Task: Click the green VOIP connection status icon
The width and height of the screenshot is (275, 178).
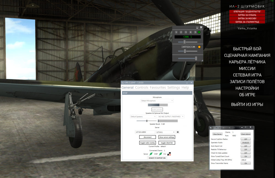Action: point(161,154)
